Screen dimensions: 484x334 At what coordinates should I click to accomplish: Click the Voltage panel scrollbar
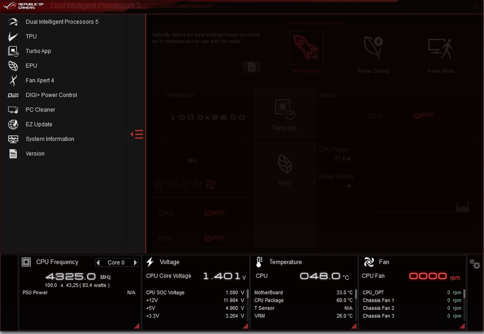pos(248,294)
